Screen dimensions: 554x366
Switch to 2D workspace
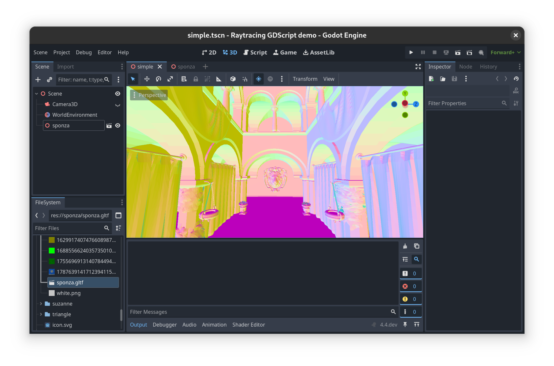click(x=209, y=52)
